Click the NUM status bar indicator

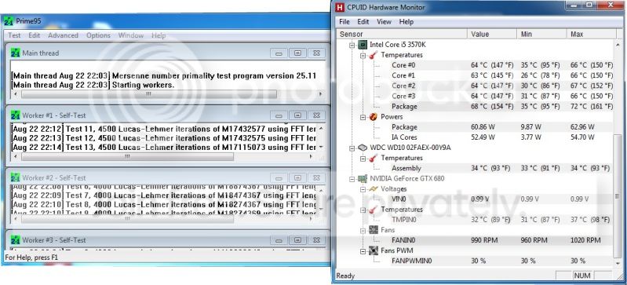tap(581, 276)
